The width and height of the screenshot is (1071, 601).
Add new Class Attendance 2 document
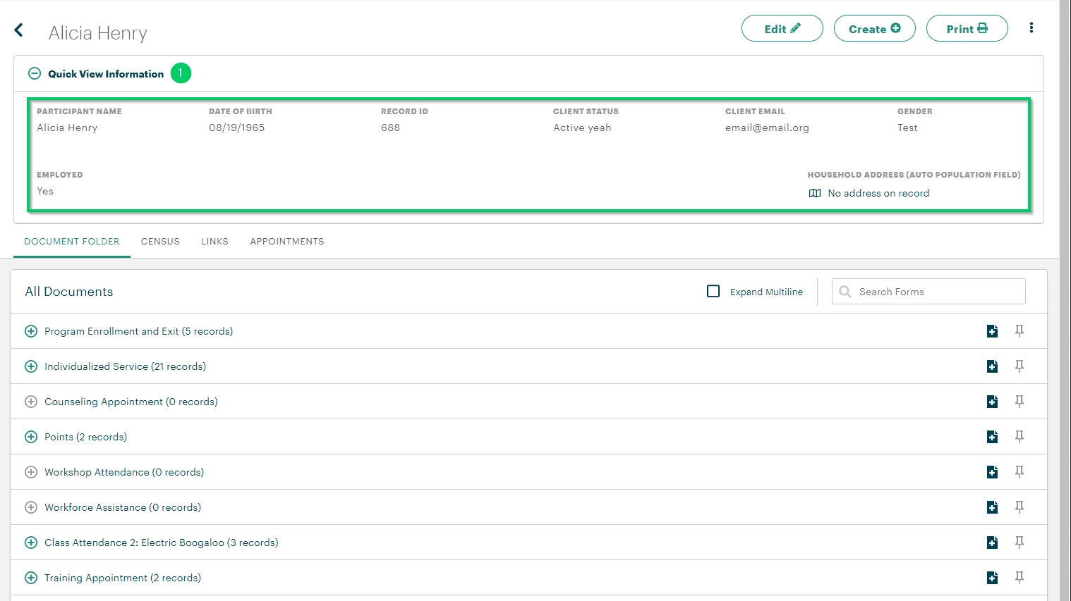[x=992, y=543]
